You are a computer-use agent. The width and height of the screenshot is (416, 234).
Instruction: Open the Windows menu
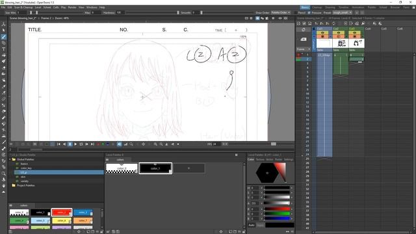(92, 7)
